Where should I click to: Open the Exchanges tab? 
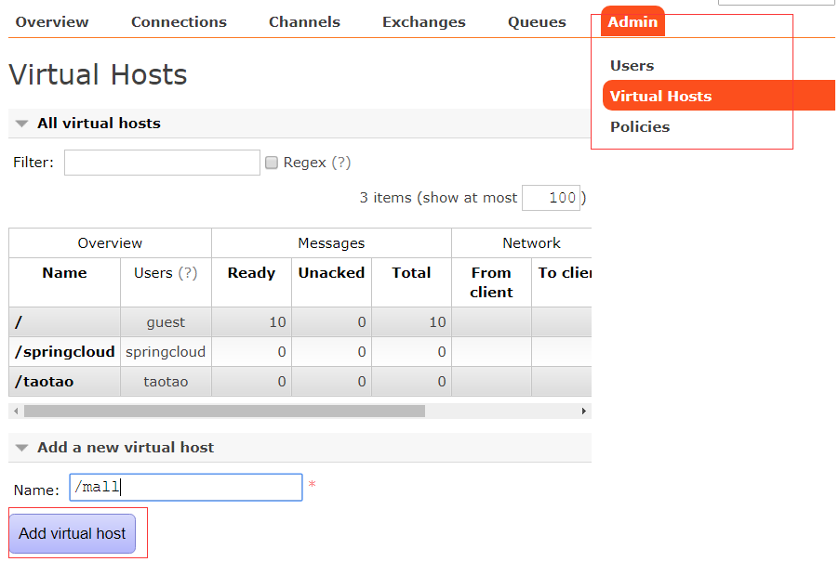(x=423, y=22)
